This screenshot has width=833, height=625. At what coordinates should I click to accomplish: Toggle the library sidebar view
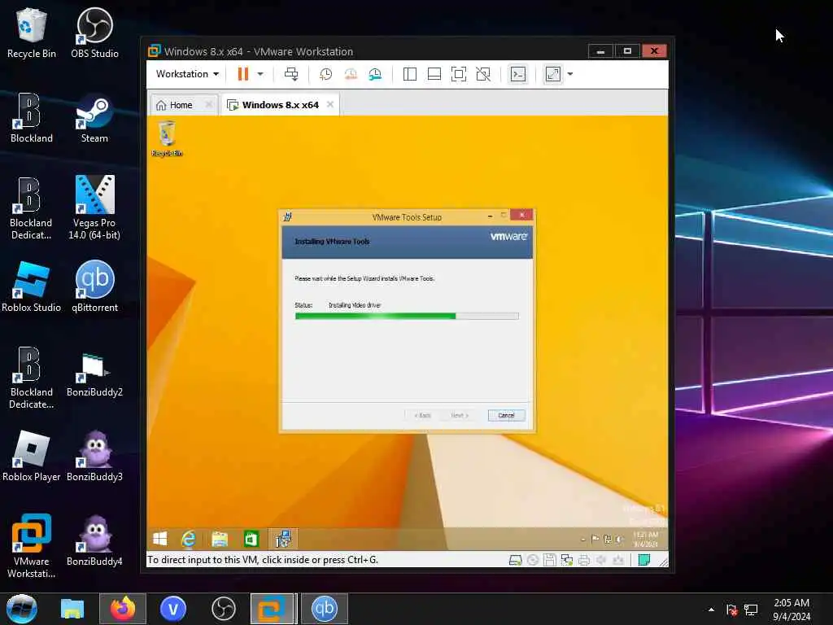coord(410,74)
